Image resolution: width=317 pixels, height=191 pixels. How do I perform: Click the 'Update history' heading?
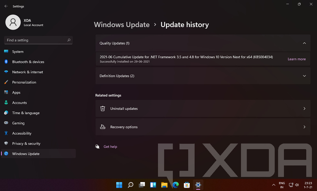click(185, 25)
